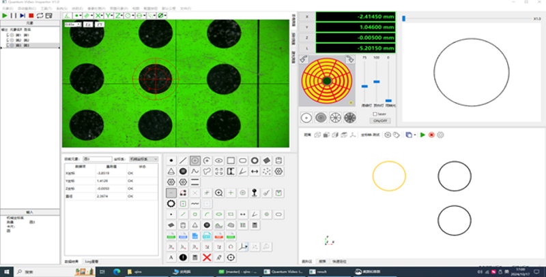Toggle the light ON/OFF button
This screenshot has width=546, height=277.
pyautogui.click(x=379, y=120)
